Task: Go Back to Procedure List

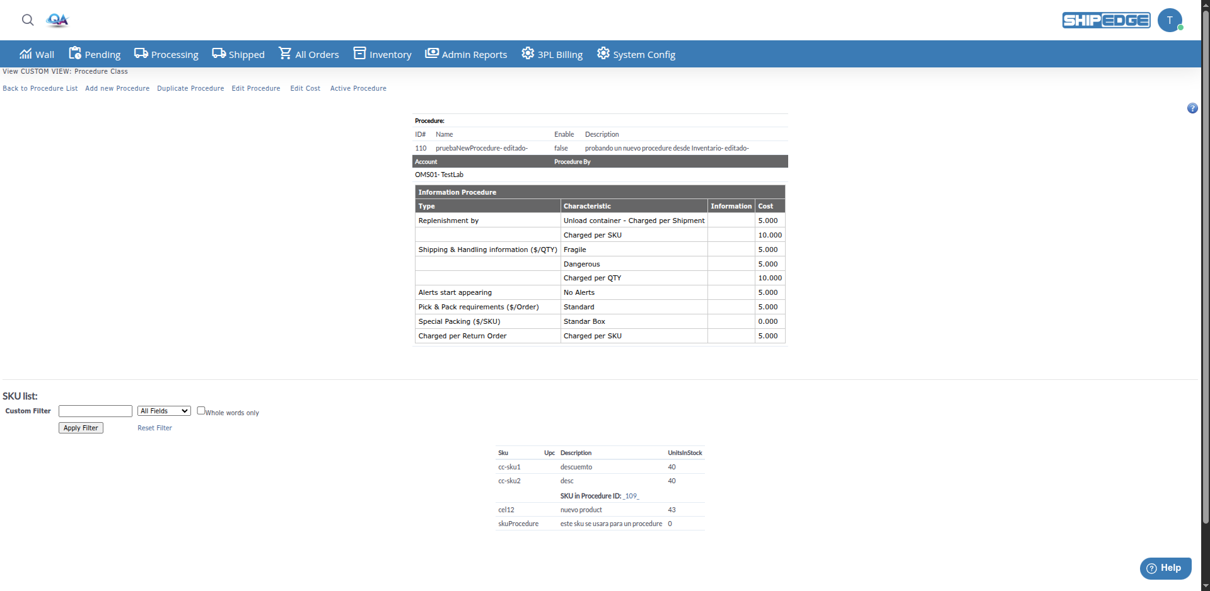Action: (x=40, y=88)
